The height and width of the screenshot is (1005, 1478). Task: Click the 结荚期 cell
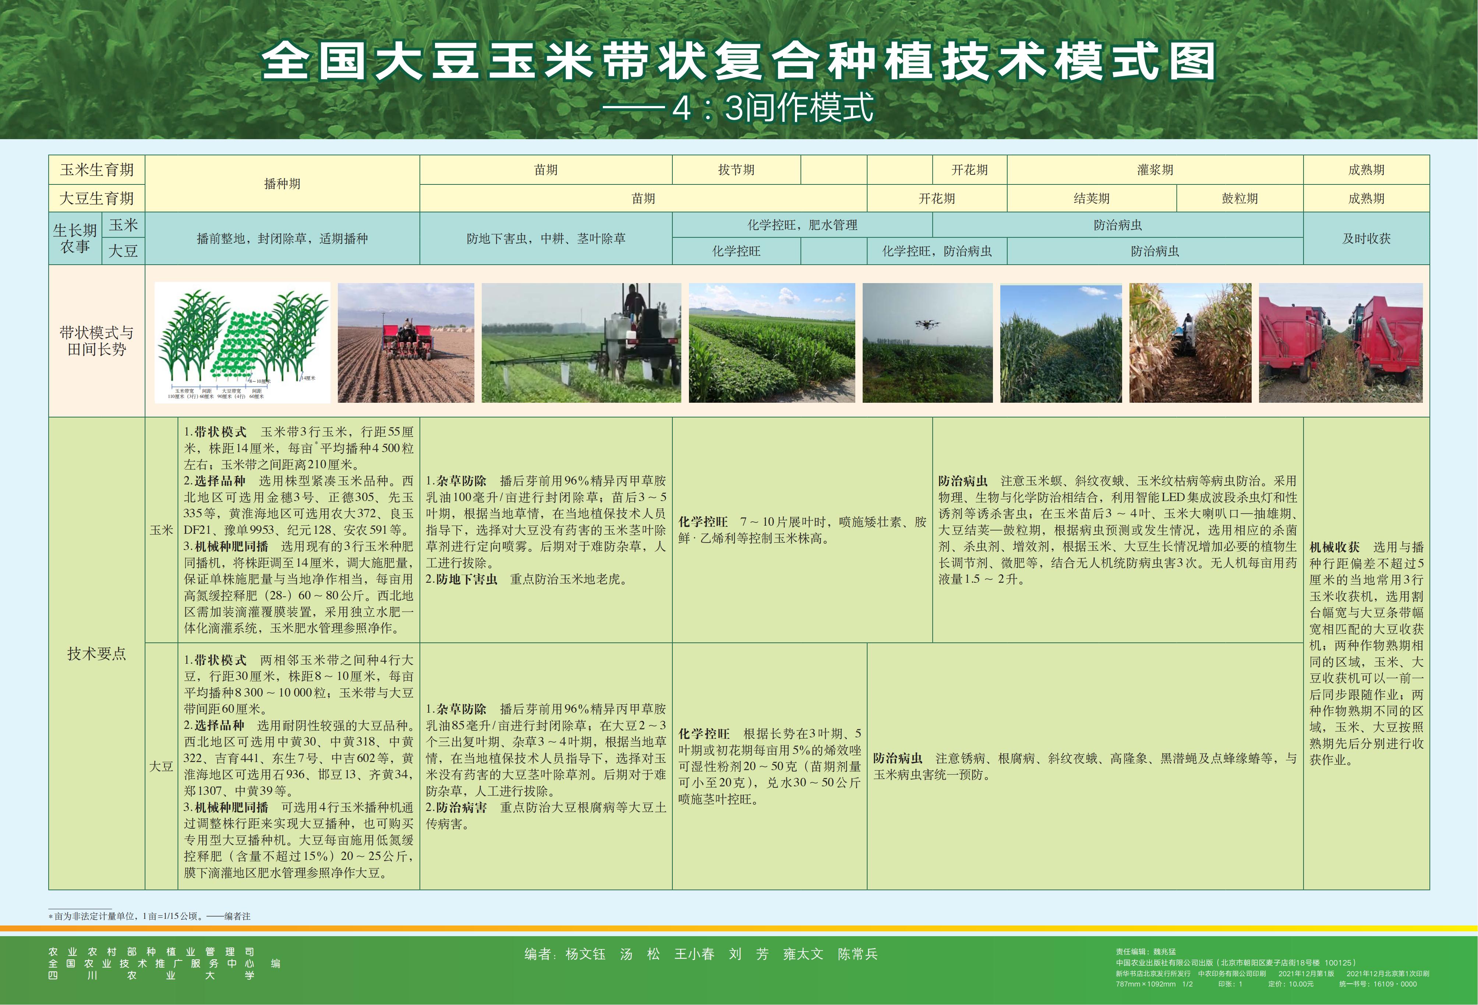tap(1092, 198)
